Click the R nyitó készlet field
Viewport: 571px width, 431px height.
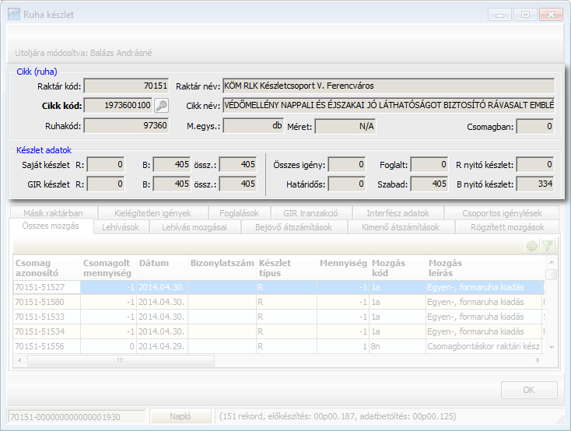point(535,165)
